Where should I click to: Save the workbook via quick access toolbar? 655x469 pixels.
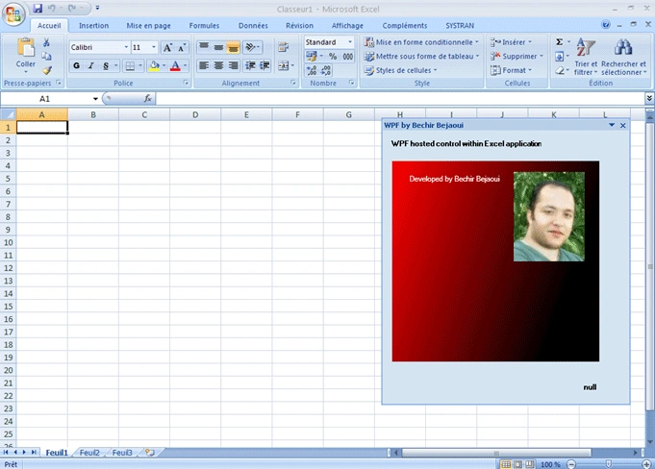pos(38,8)
